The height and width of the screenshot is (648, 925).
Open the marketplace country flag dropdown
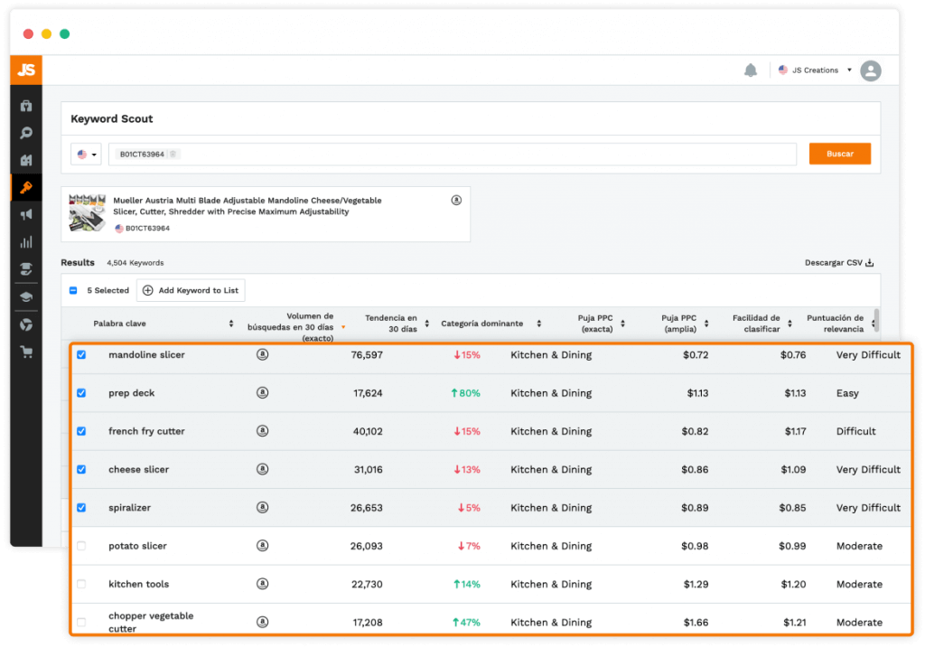coord(86,154)
